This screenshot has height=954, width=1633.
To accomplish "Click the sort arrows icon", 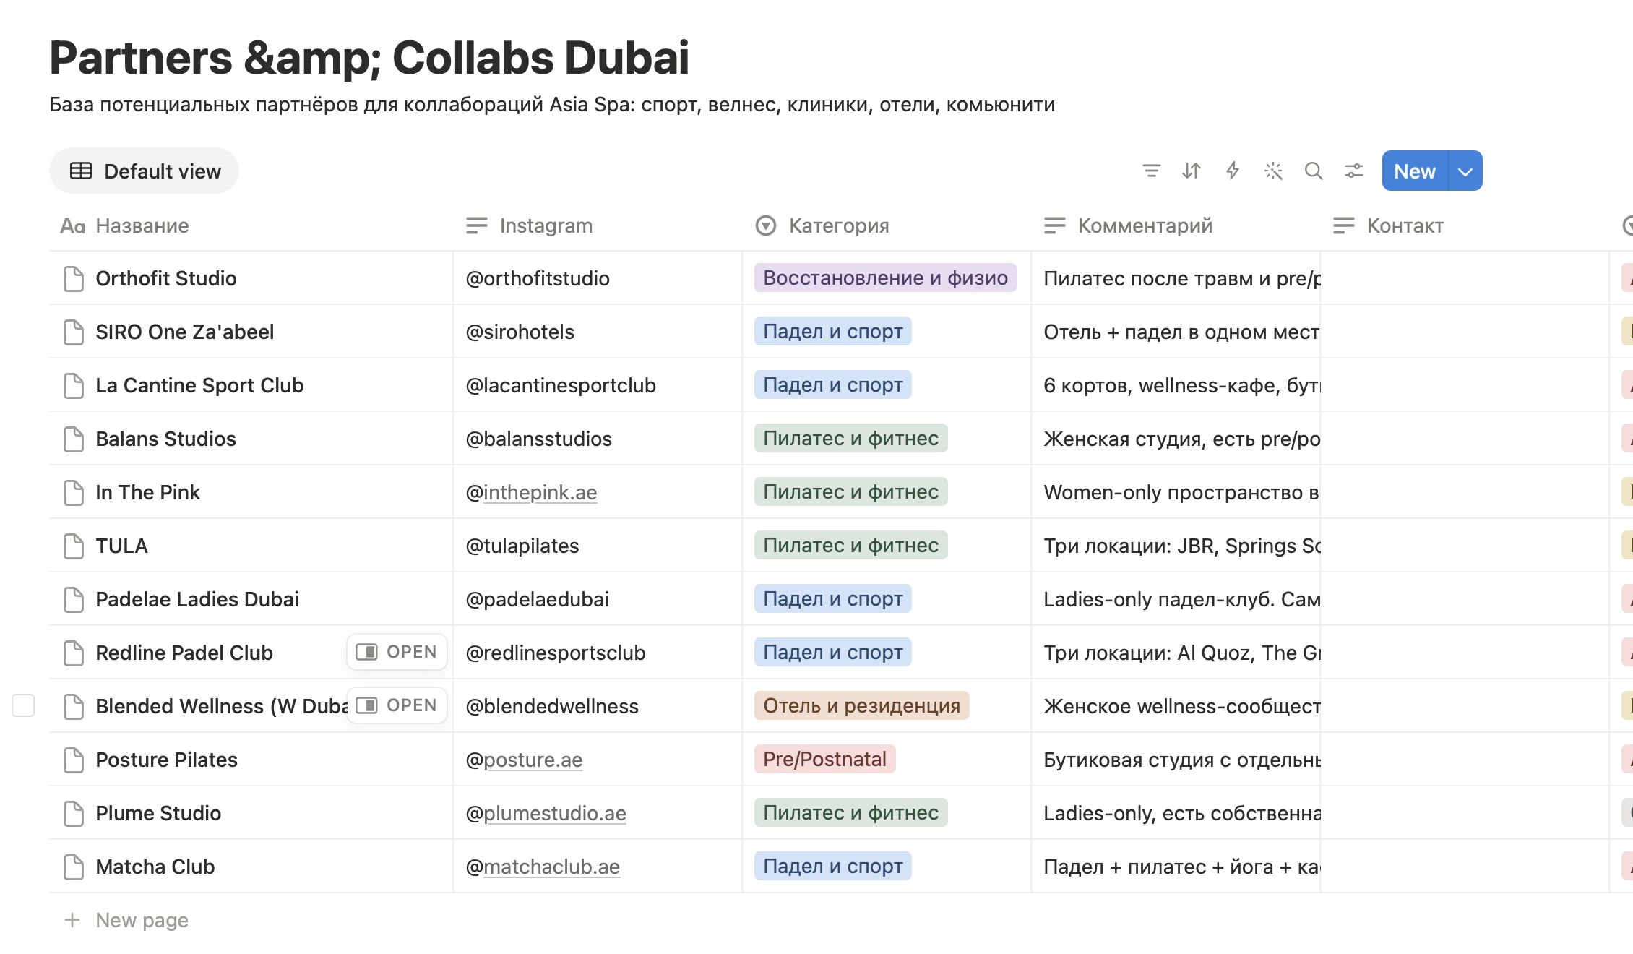I will [x=1192, y=171].
